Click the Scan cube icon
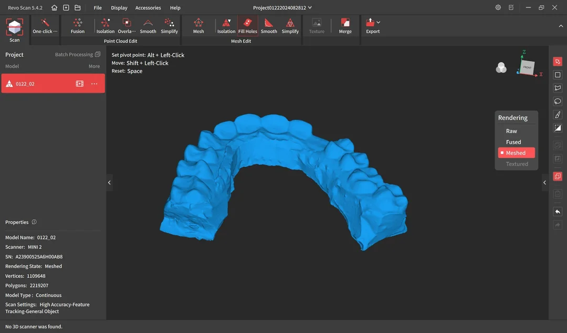The height and width of the screenshot is (333, 567). click(x=15, y=27)
